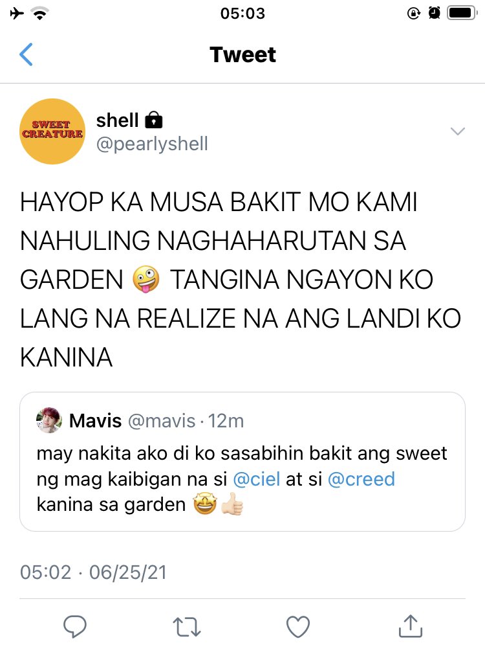Tap the lock icon next to shell
The height and width of the screenshot is (654, 485).
pos(154,120)
